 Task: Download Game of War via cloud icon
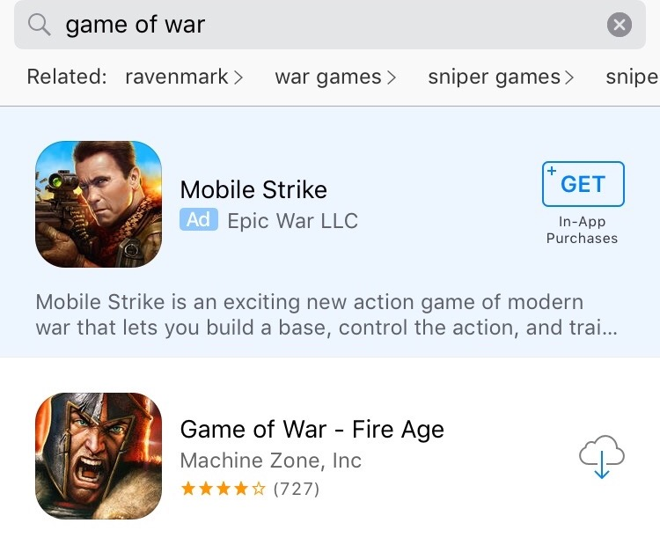point(602,457)
